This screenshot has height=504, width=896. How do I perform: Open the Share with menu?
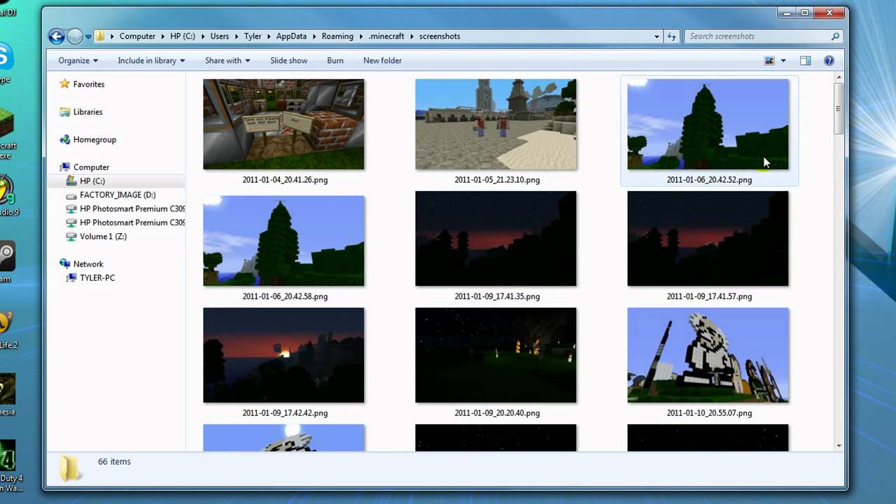tap(227, 61)
